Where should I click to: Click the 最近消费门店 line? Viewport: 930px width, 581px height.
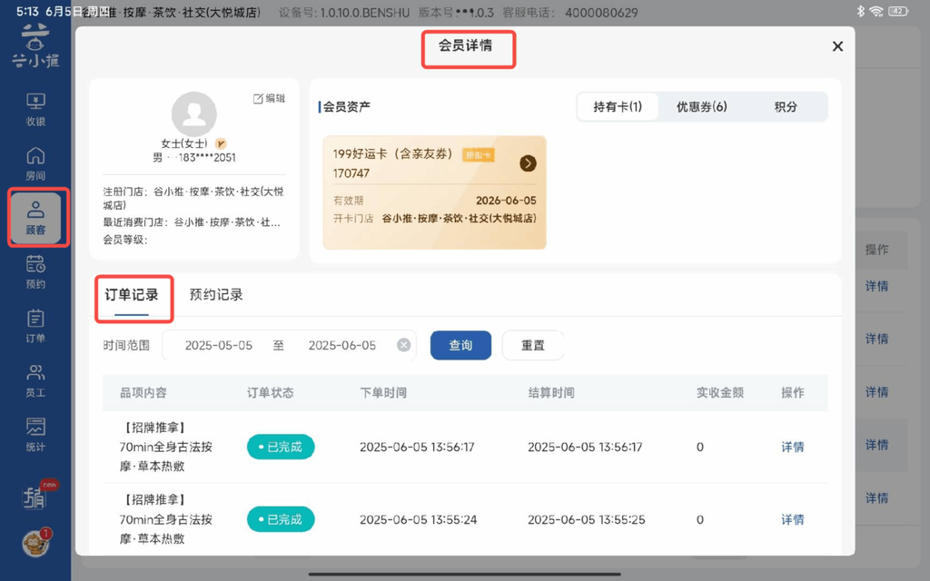(x=192, y=222)
